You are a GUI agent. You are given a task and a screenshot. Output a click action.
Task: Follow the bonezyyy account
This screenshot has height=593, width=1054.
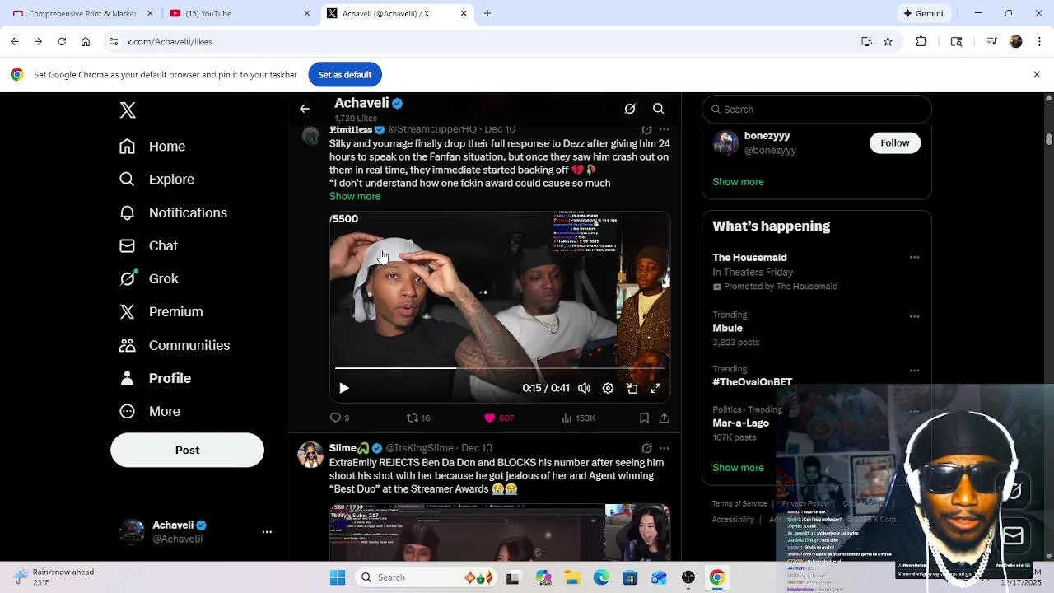click(894, 142)
